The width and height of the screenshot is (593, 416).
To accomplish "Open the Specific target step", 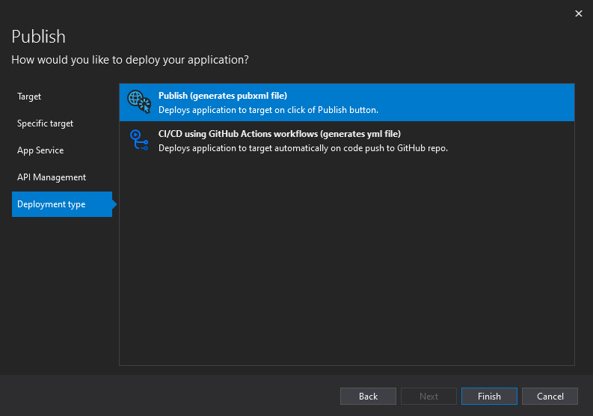I will [x=46, y=123].
